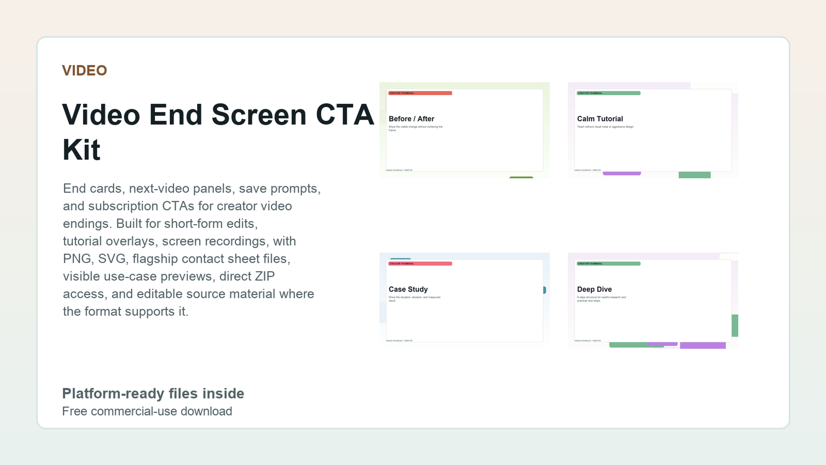Click the green tag on Calm Tutorial card
The width and height of the screenshot is (826, 465).
[609, 93]
